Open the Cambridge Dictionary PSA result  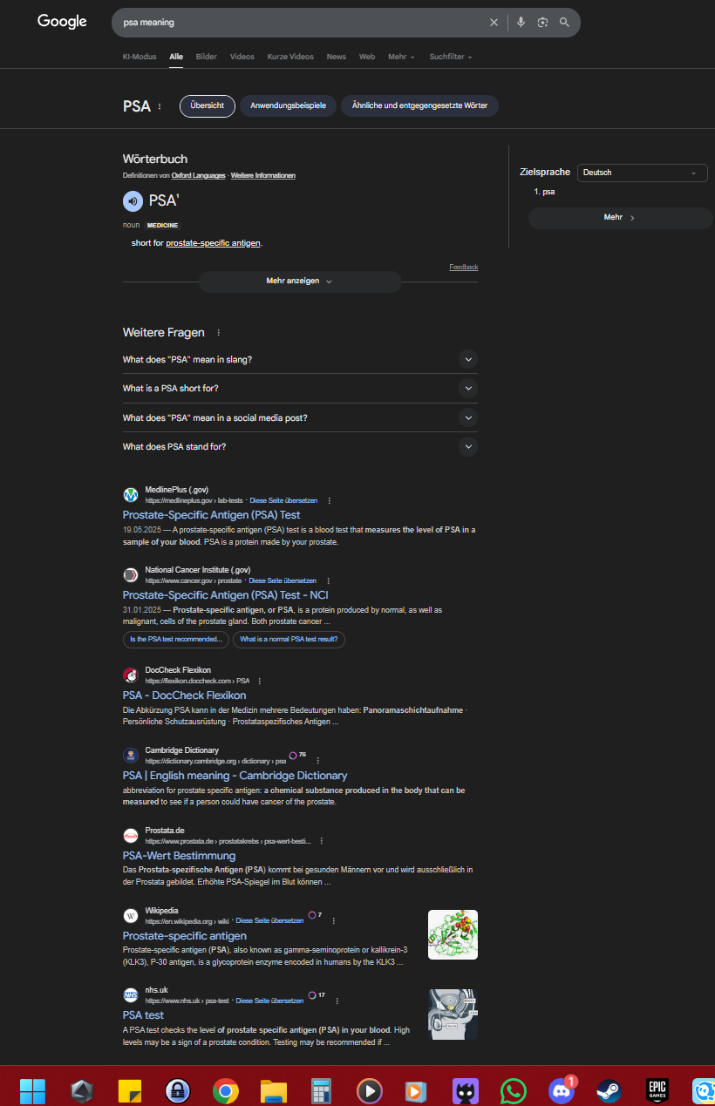(235, 776)
